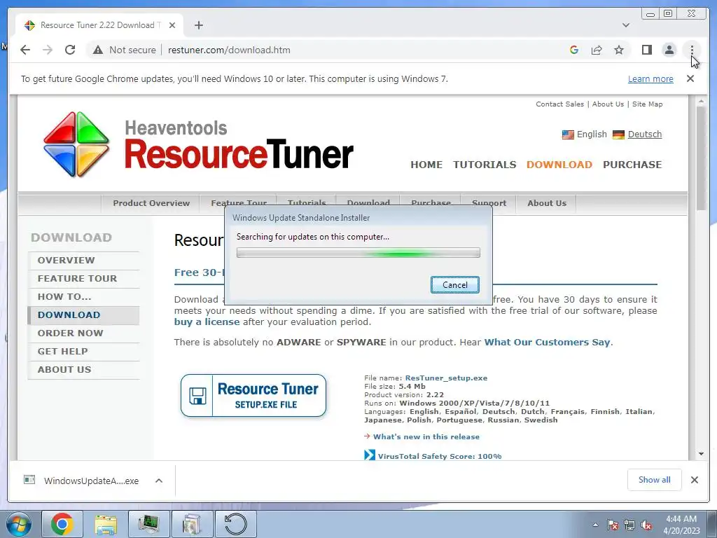
Task: Select ORDER NOW in left sidebar
Action: (84, 333)
